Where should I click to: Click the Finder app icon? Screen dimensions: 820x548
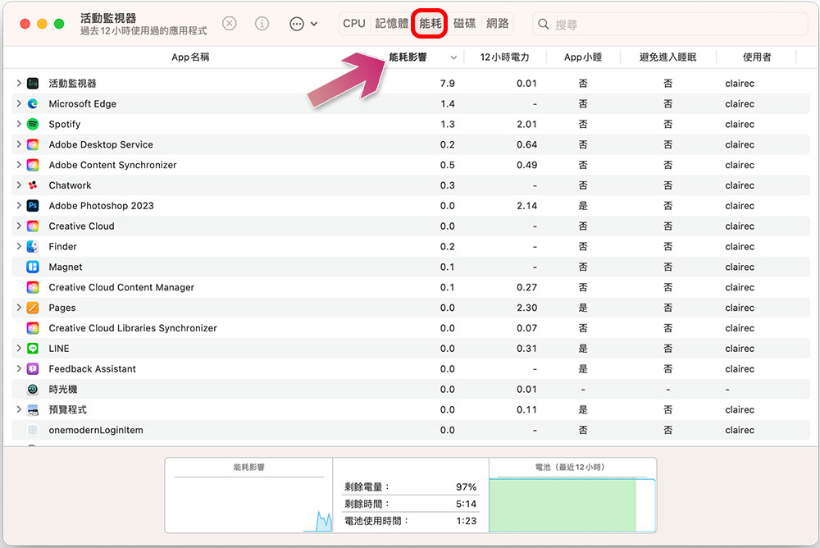(33, 247)
